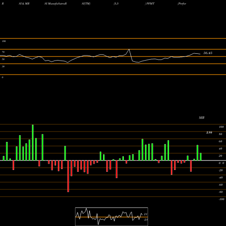226x226 pixels.
Task: Click the RSI axis label 50
Action: click(x=3, y=59)
